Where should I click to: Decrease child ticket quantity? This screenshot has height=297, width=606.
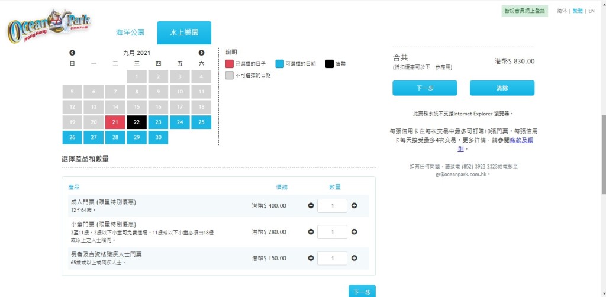pos(311,232)
